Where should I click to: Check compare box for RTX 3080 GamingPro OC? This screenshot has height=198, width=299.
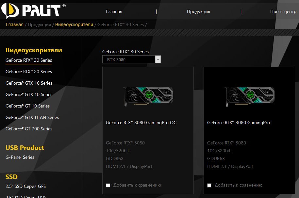point(108,185)
